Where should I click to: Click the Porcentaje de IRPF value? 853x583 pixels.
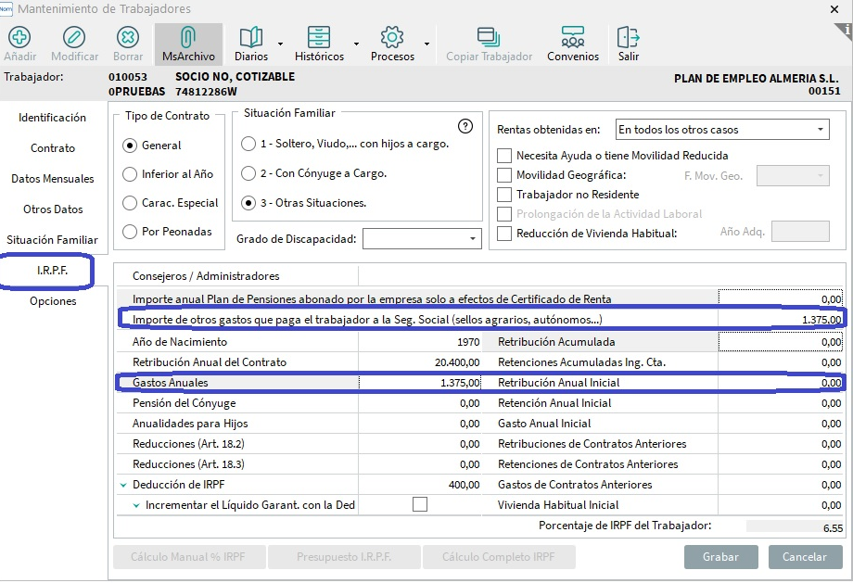pos(795,527)
